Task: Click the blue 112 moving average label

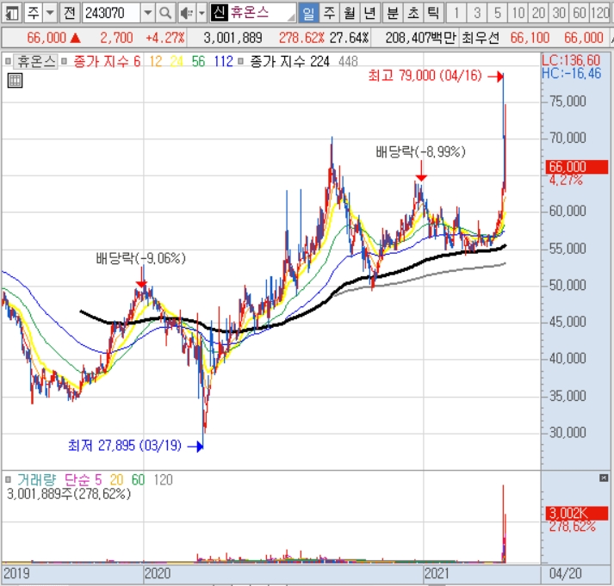Action: [x=224, y=61]
